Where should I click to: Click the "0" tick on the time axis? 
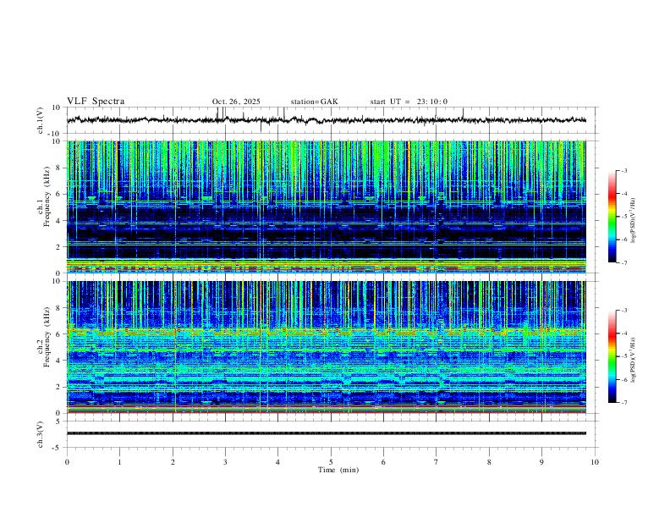click(x=67, y=462)
